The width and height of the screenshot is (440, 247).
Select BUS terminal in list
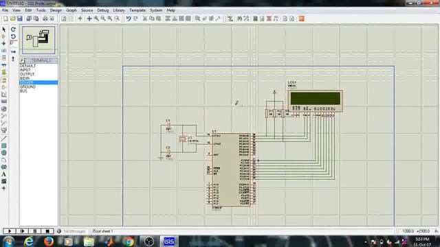pos(38,91)
